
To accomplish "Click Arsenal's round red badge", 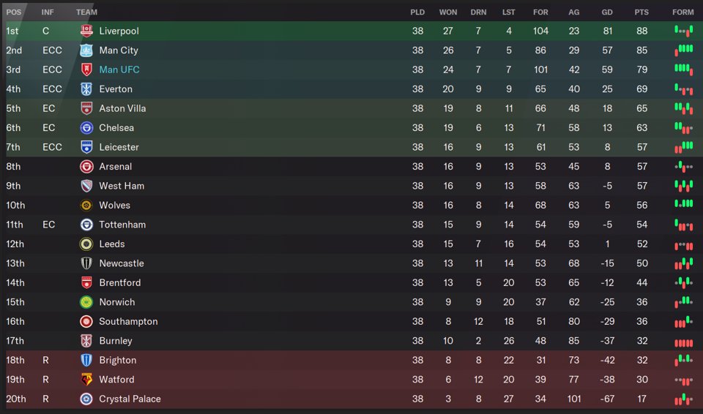I will (86, 167).
